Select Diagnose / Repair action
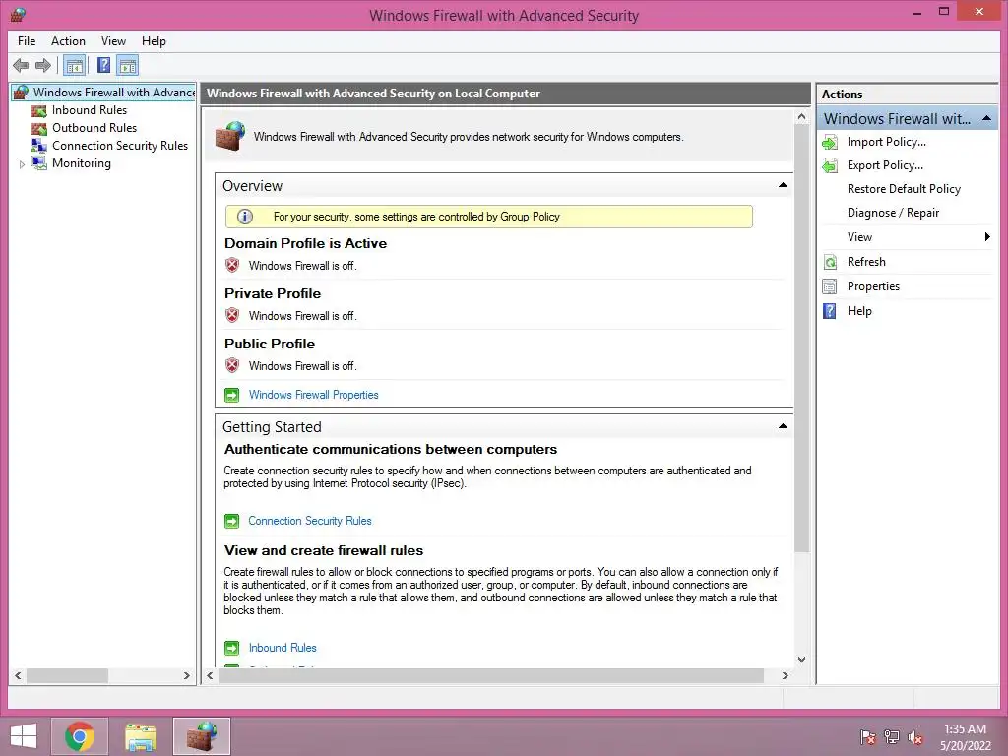This screenshot has height=756, width=1008. pos(893,213)
